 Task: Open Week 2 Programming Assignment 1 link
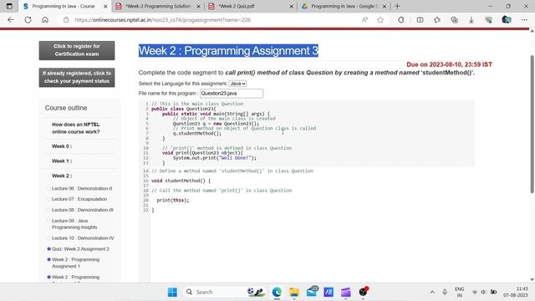tap(75, 263)
